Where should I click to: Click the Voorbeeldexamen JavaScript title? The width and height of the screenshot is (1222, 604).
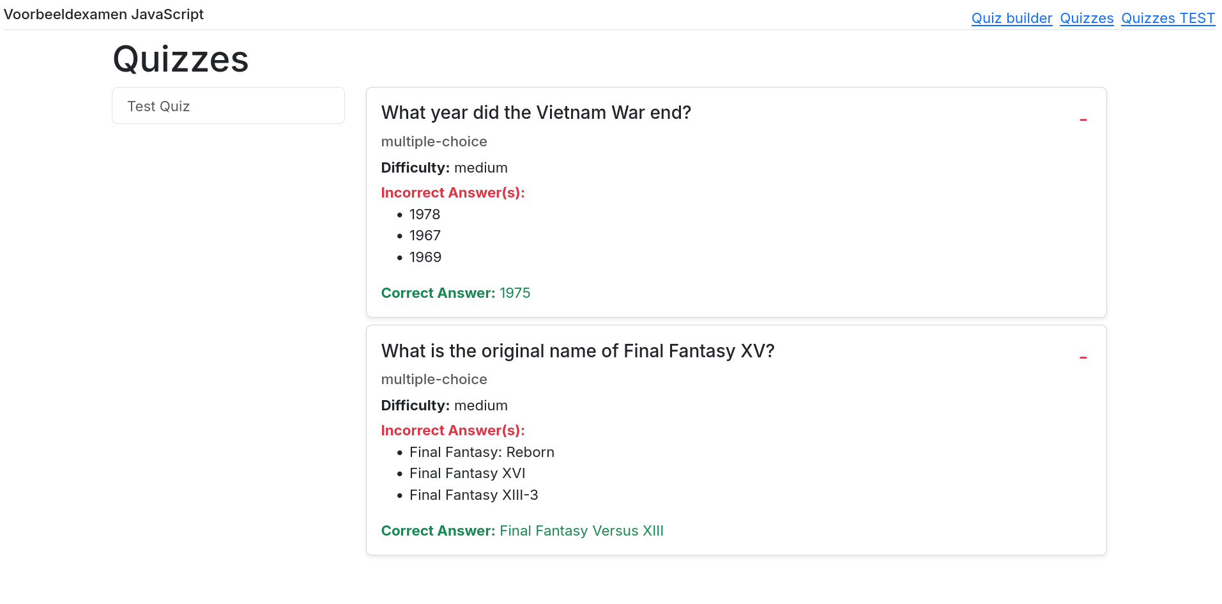[103, 14]
